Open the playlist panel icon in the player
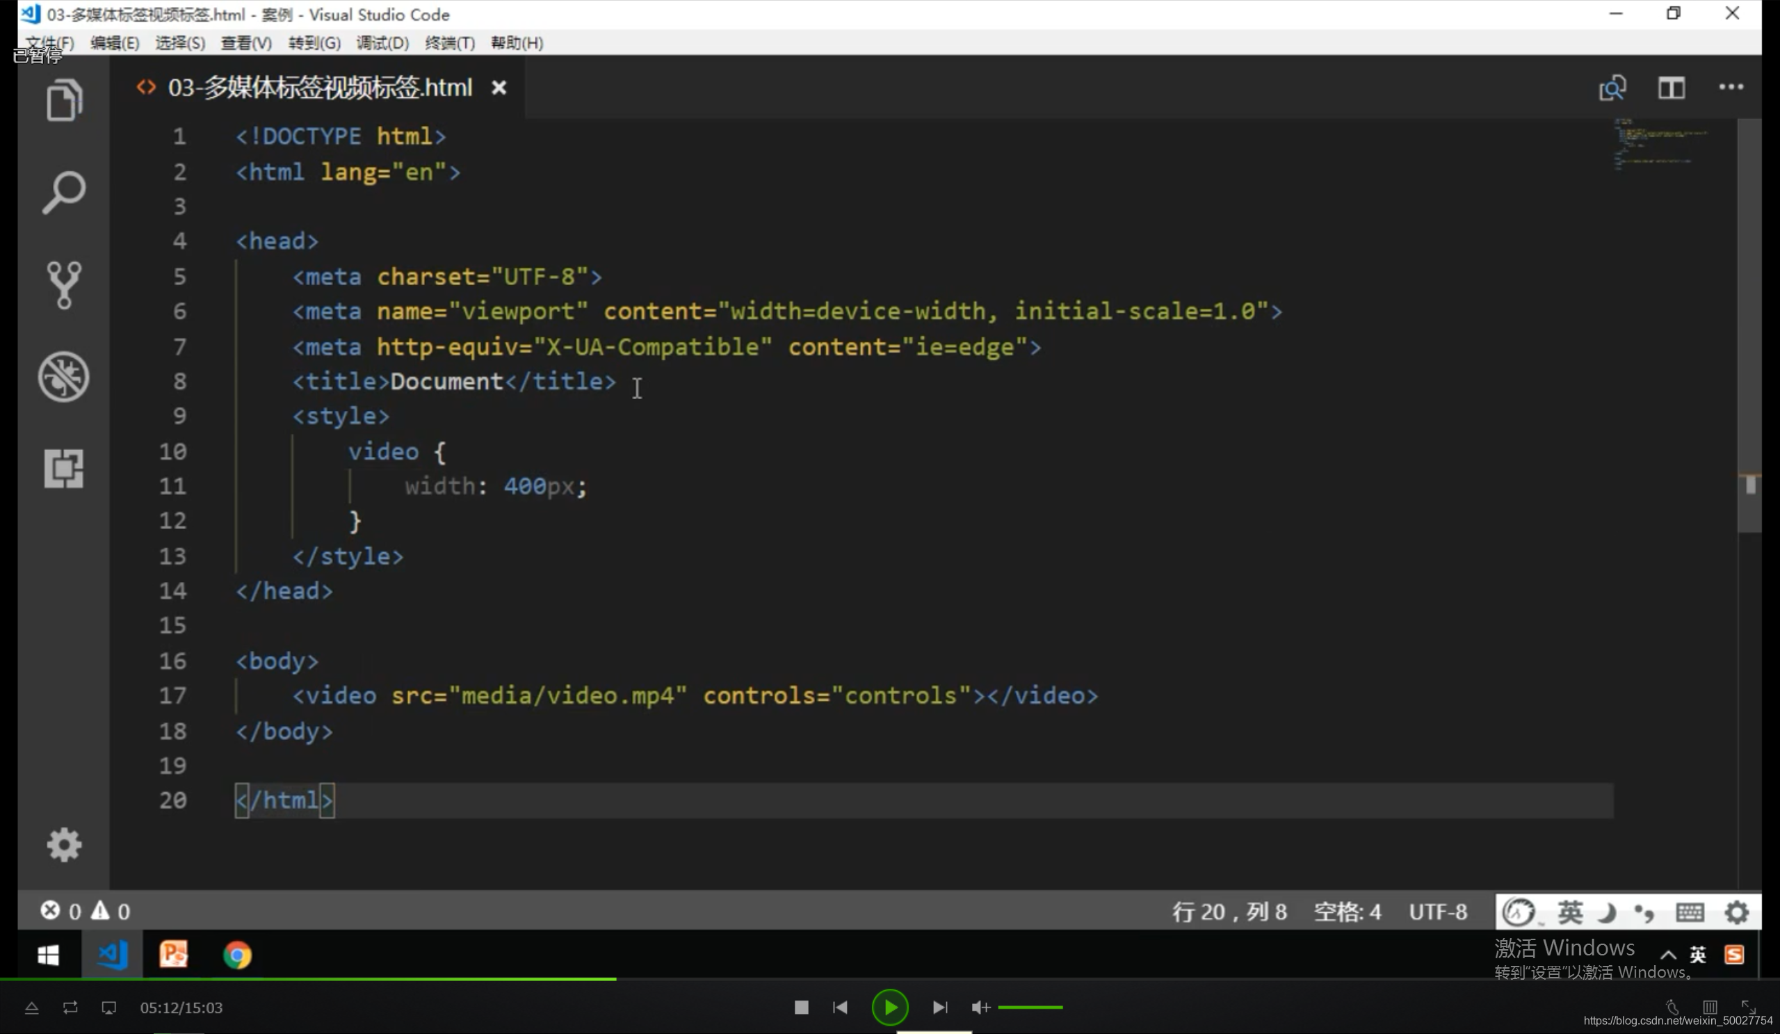The image size is (1780, 1034). click(x=1710, y=1006)
